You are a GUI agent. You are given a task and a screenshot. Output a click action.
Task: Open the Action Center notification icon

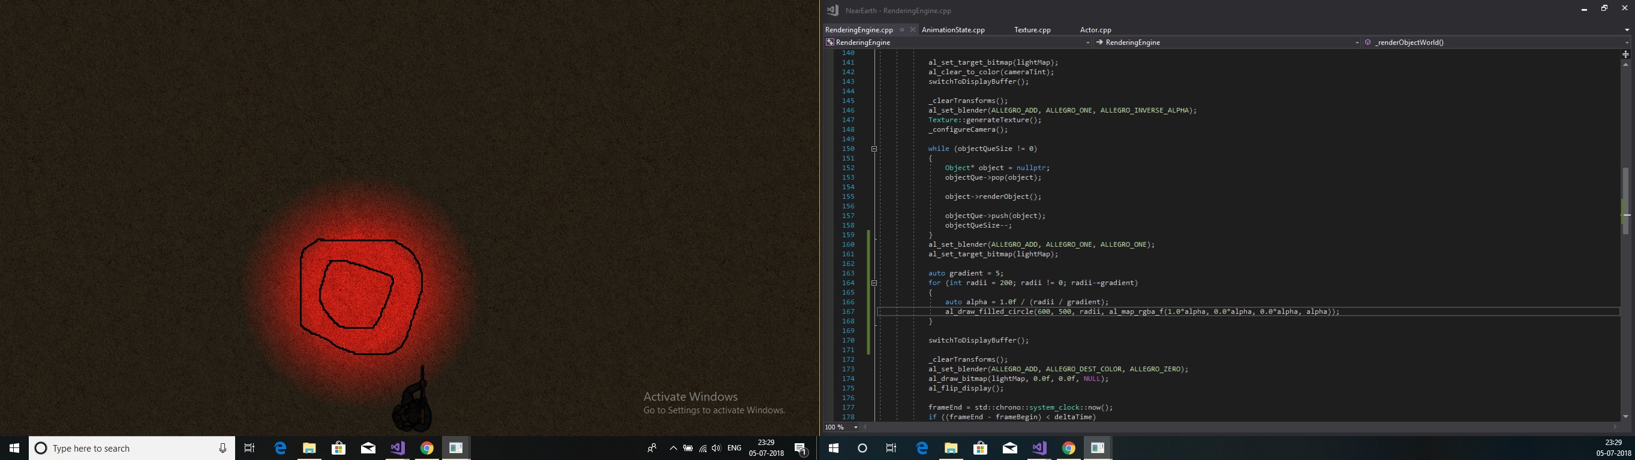point(801,449)
